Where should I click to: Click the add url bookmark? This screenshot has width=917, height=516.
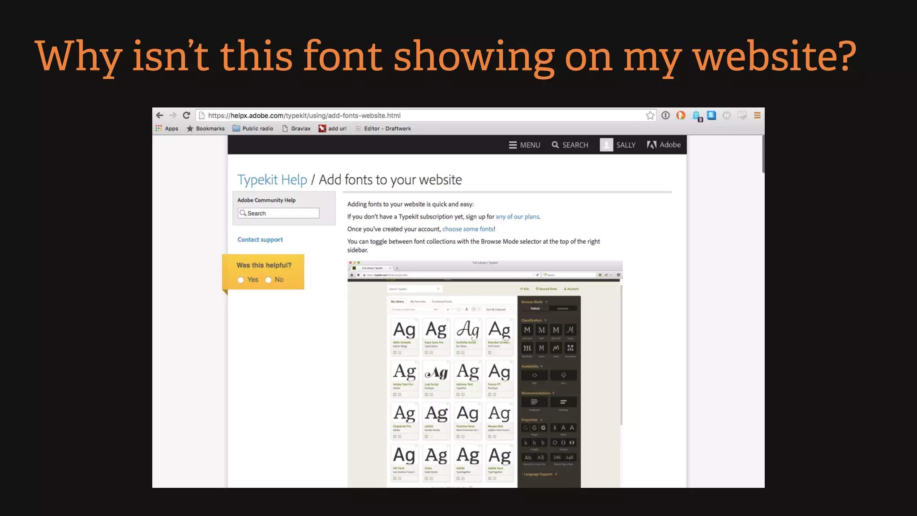[332, 129]
